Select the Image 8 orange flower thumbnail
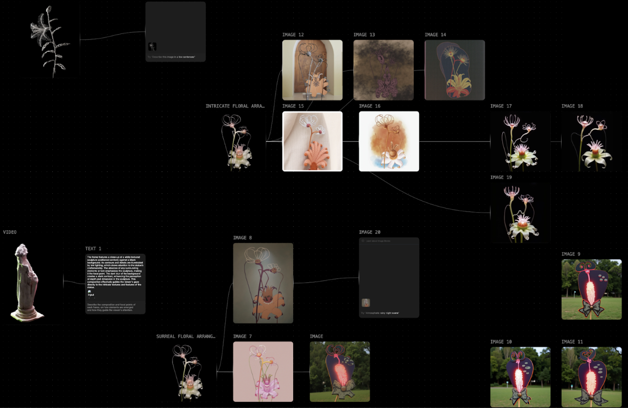This screenshot has width=628, height=408. 263,283
